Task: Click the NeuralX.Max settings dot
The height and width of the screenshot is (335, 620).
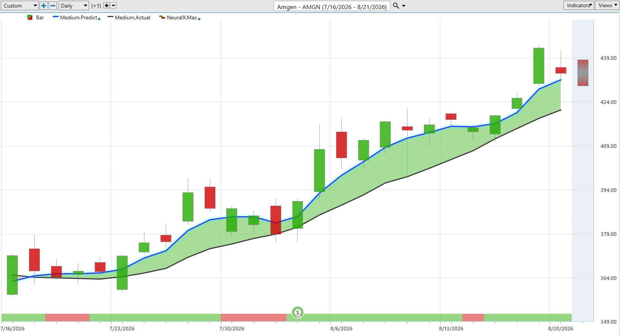Action: 199,19
